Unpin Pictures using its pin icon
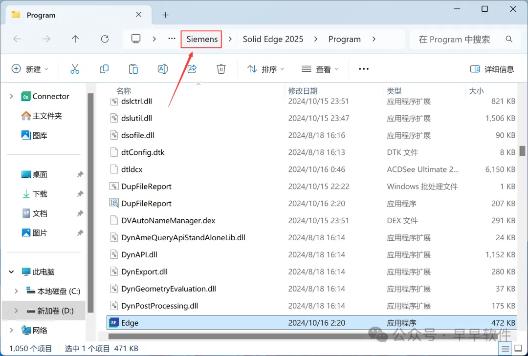The height and width of the screenshot is (356, 528). point(80,233)
